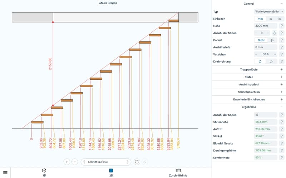Open help for Podest
This screenshot has width=286, height=178.
click(x=282, y=40)
